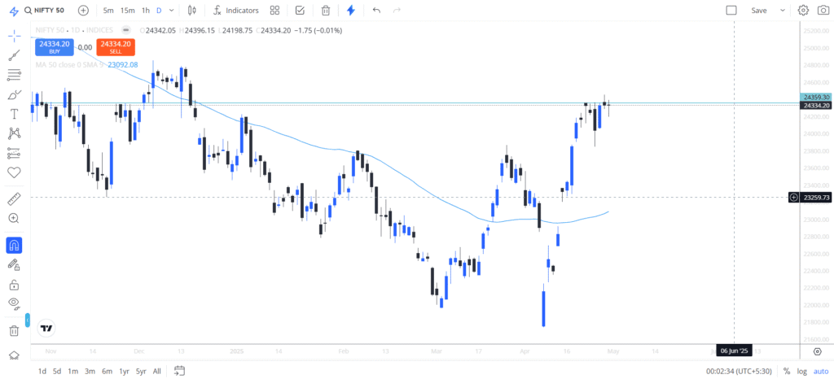Toggle auto scale mode

(x=822, y=371)
